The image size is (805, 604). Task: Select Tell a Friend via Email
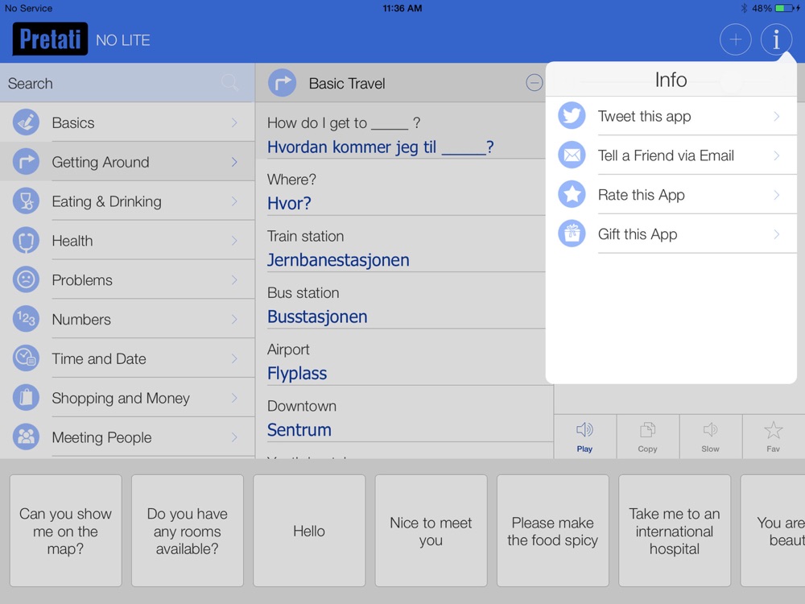tap(671, 155)
